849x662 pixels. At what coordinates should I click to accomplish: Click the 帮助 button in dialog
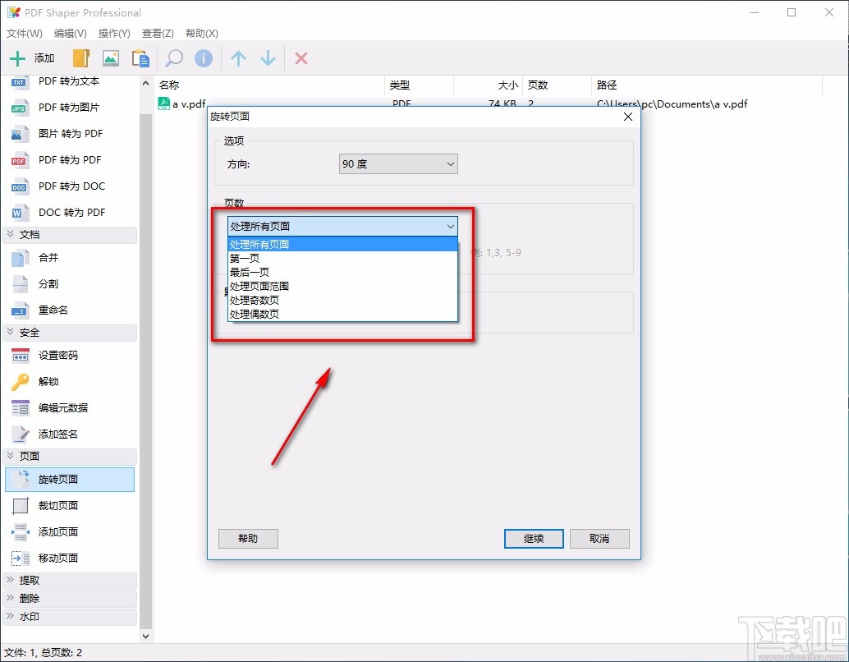pos(248,539)
